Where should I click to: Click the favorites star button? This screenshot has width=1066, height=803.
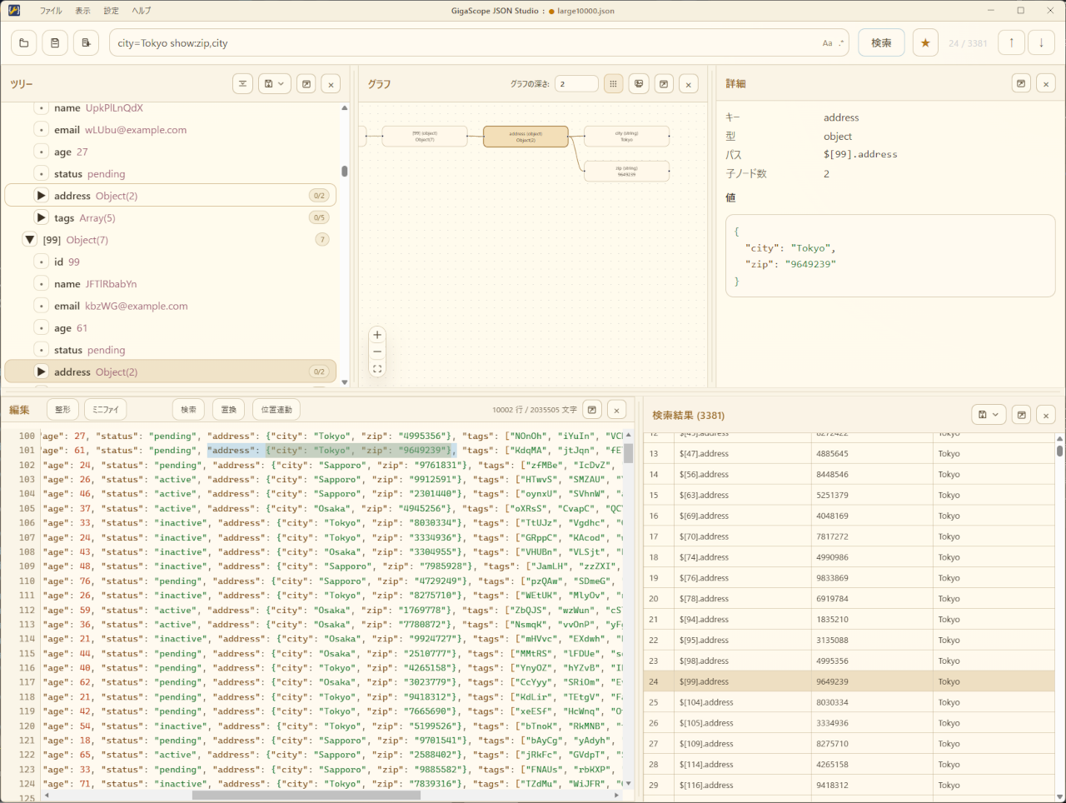pyautogui.click(x=925, y=43)
